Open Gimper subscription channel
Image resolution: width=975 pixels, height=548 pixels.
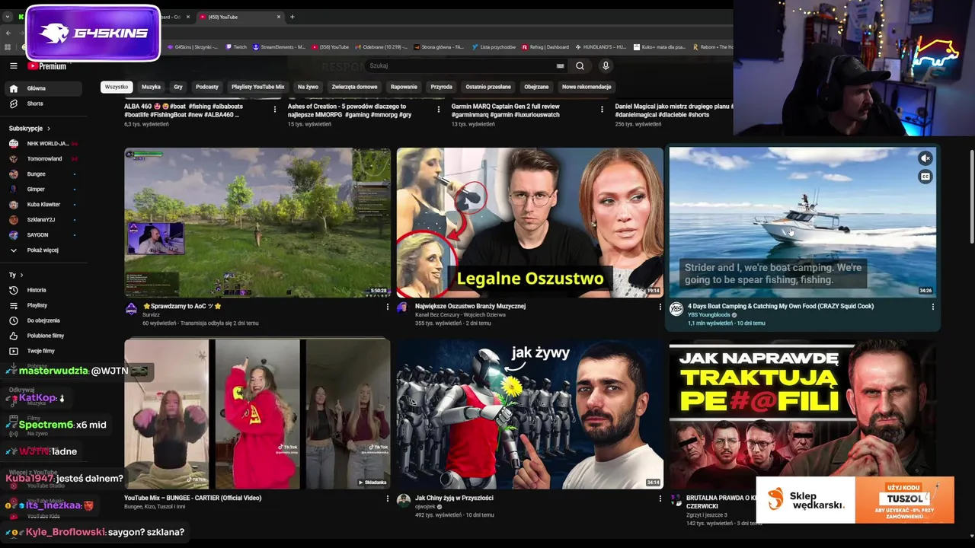coord(43,190)
